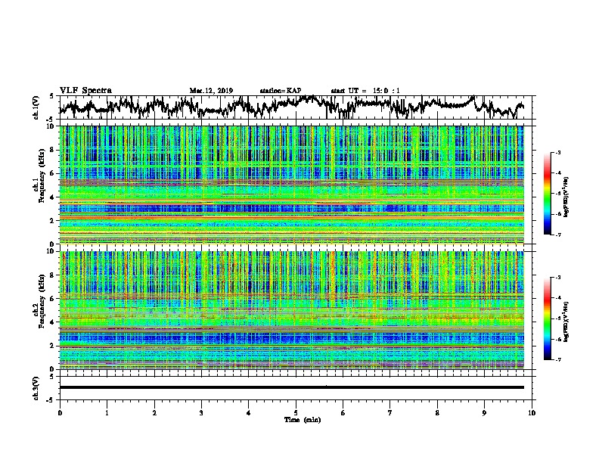Click the "station=KAP" header label
Viewport: 599px width, 463px height.
[x=281, y=91]
